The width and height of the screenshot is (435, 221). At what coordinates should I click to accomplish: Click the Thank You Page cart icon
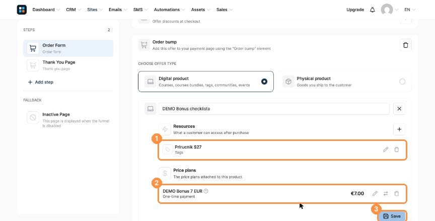coord(33,65)
